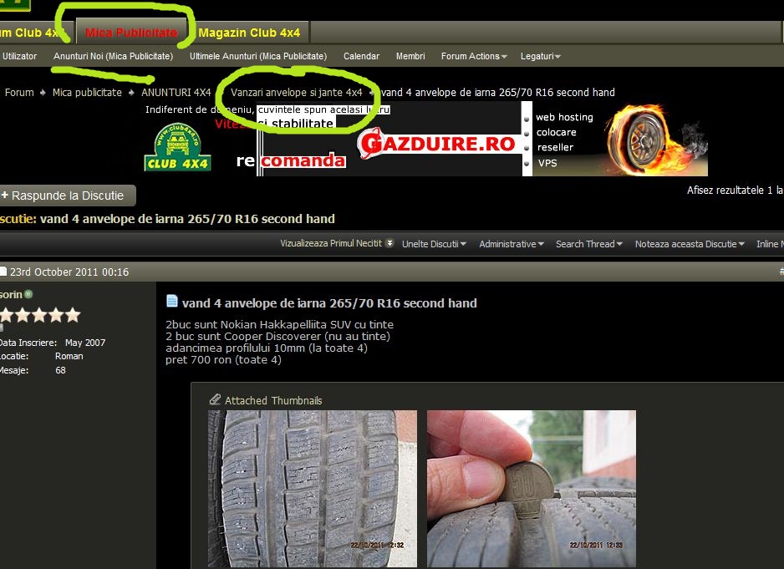This screenshot has width=784, height=569.
Task: Click the GAZDUIRE.RO advertisement logo
Action: (x=436, y=144)
